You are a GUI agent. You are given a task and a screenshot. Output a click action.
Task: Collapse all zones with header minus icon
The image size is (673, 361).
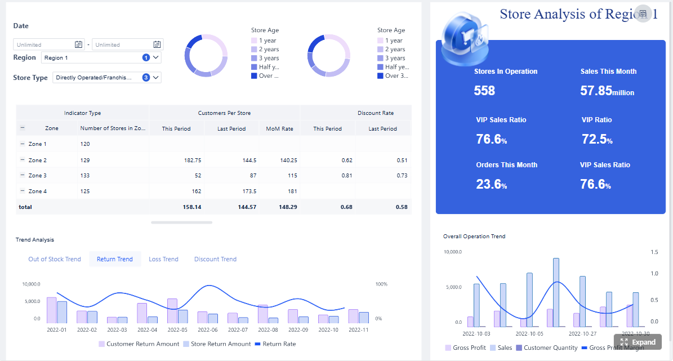coord(23,128)
